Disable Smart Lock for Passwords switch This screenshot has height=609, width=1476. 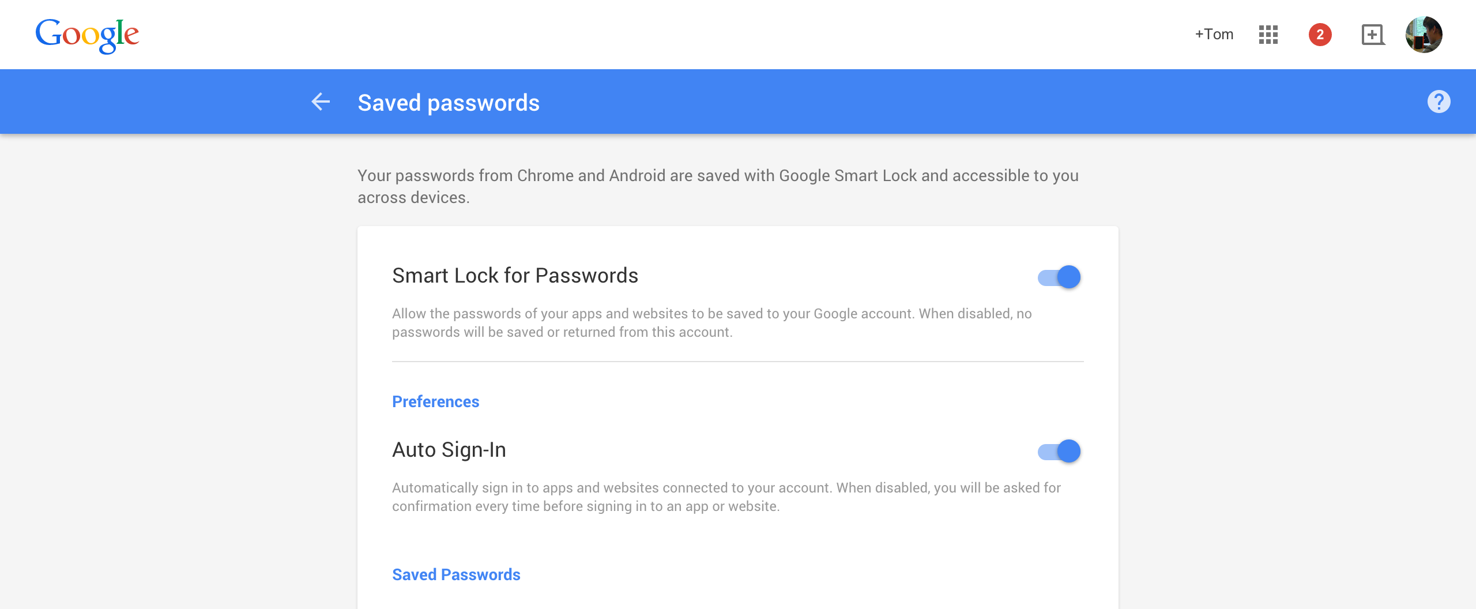tap(1059, 277)
